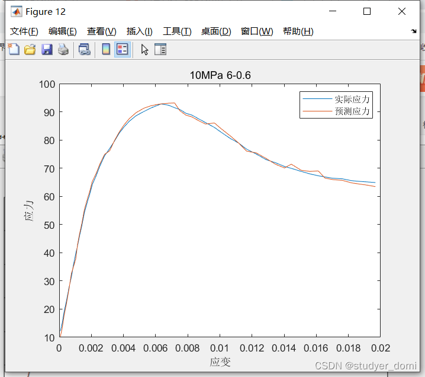Click the y-axis tick label 100
Screen dimensions: 425x377
47,84
